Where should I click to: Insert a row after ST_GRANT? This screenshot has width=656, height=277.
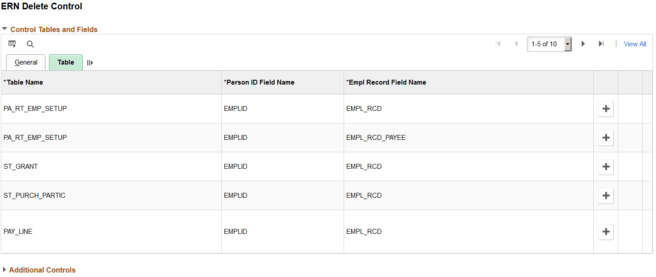coord(606,167)
